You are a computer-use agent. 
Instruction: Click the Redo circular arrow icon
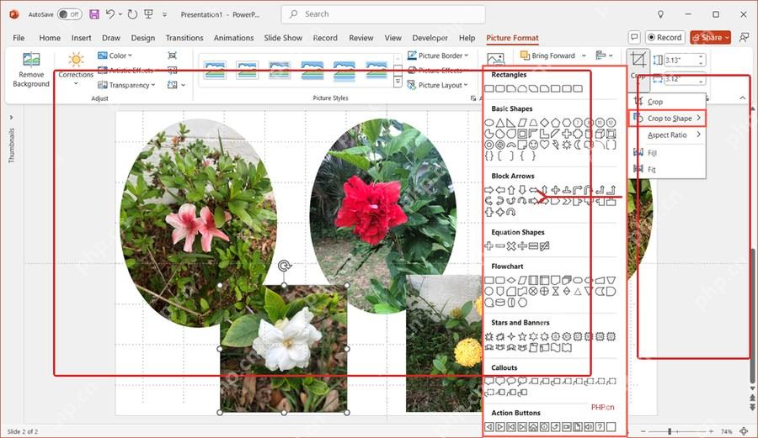[x=132, y=14]
